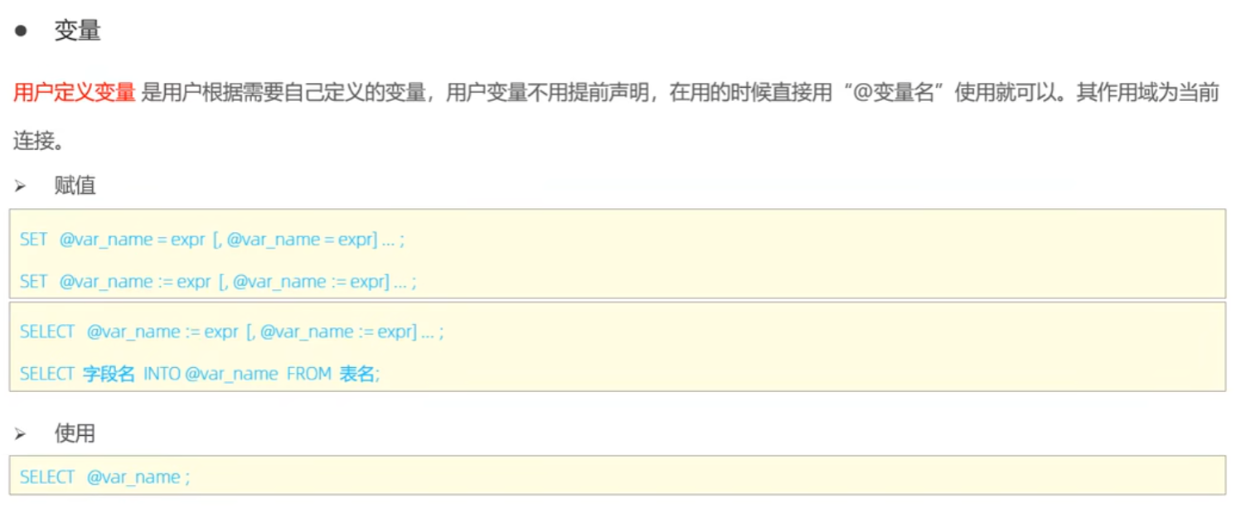Click the 赋值 subheading
The width and height of the screenshot is (1236, 513).
pos(75,186)
